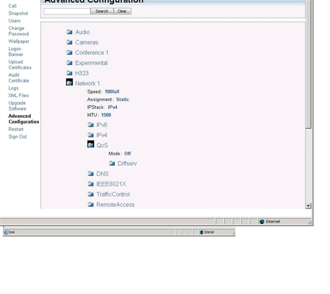Open the Snapshot page
330x294 pixels.
18,13
